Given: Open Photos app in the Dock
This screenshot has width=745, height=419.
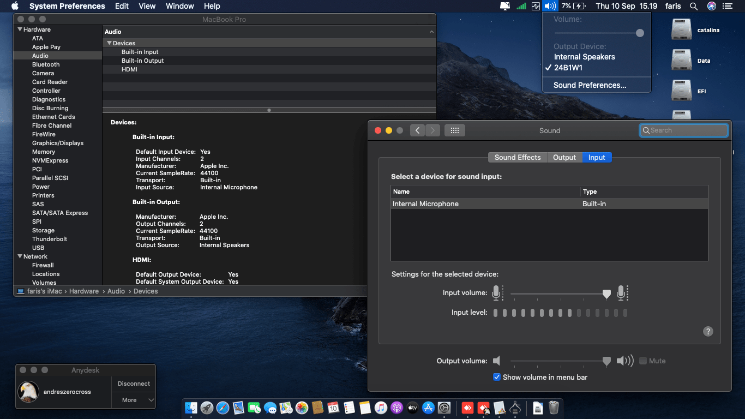Looking at the screenshot, I should 302,408.
